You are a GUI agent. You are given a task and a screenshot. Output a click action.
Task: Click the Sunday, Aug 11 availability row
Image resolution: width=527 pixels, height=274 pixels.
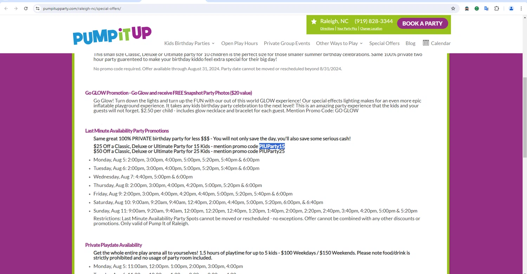click(255, 211)
